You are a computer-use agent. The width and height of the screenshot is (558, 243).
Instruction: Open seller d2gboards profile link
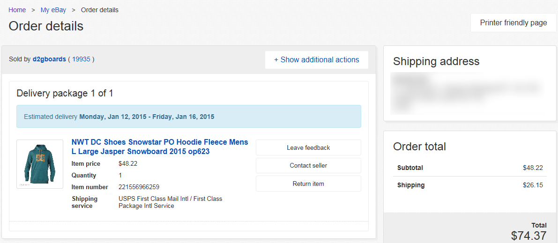[x=49, y=59]
